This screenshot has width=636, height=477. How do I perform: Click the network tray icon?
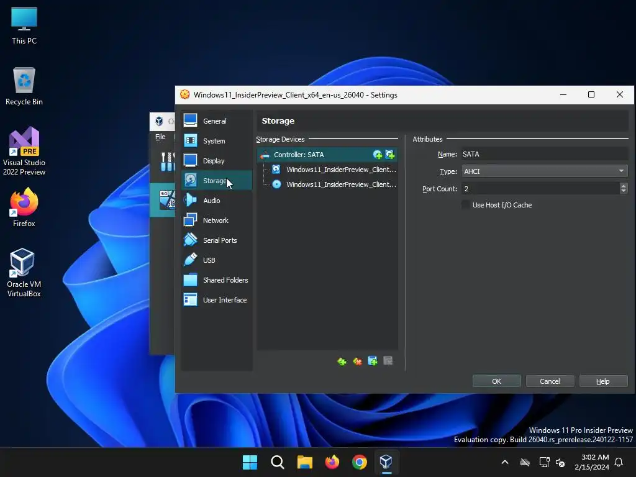point(544,462)
